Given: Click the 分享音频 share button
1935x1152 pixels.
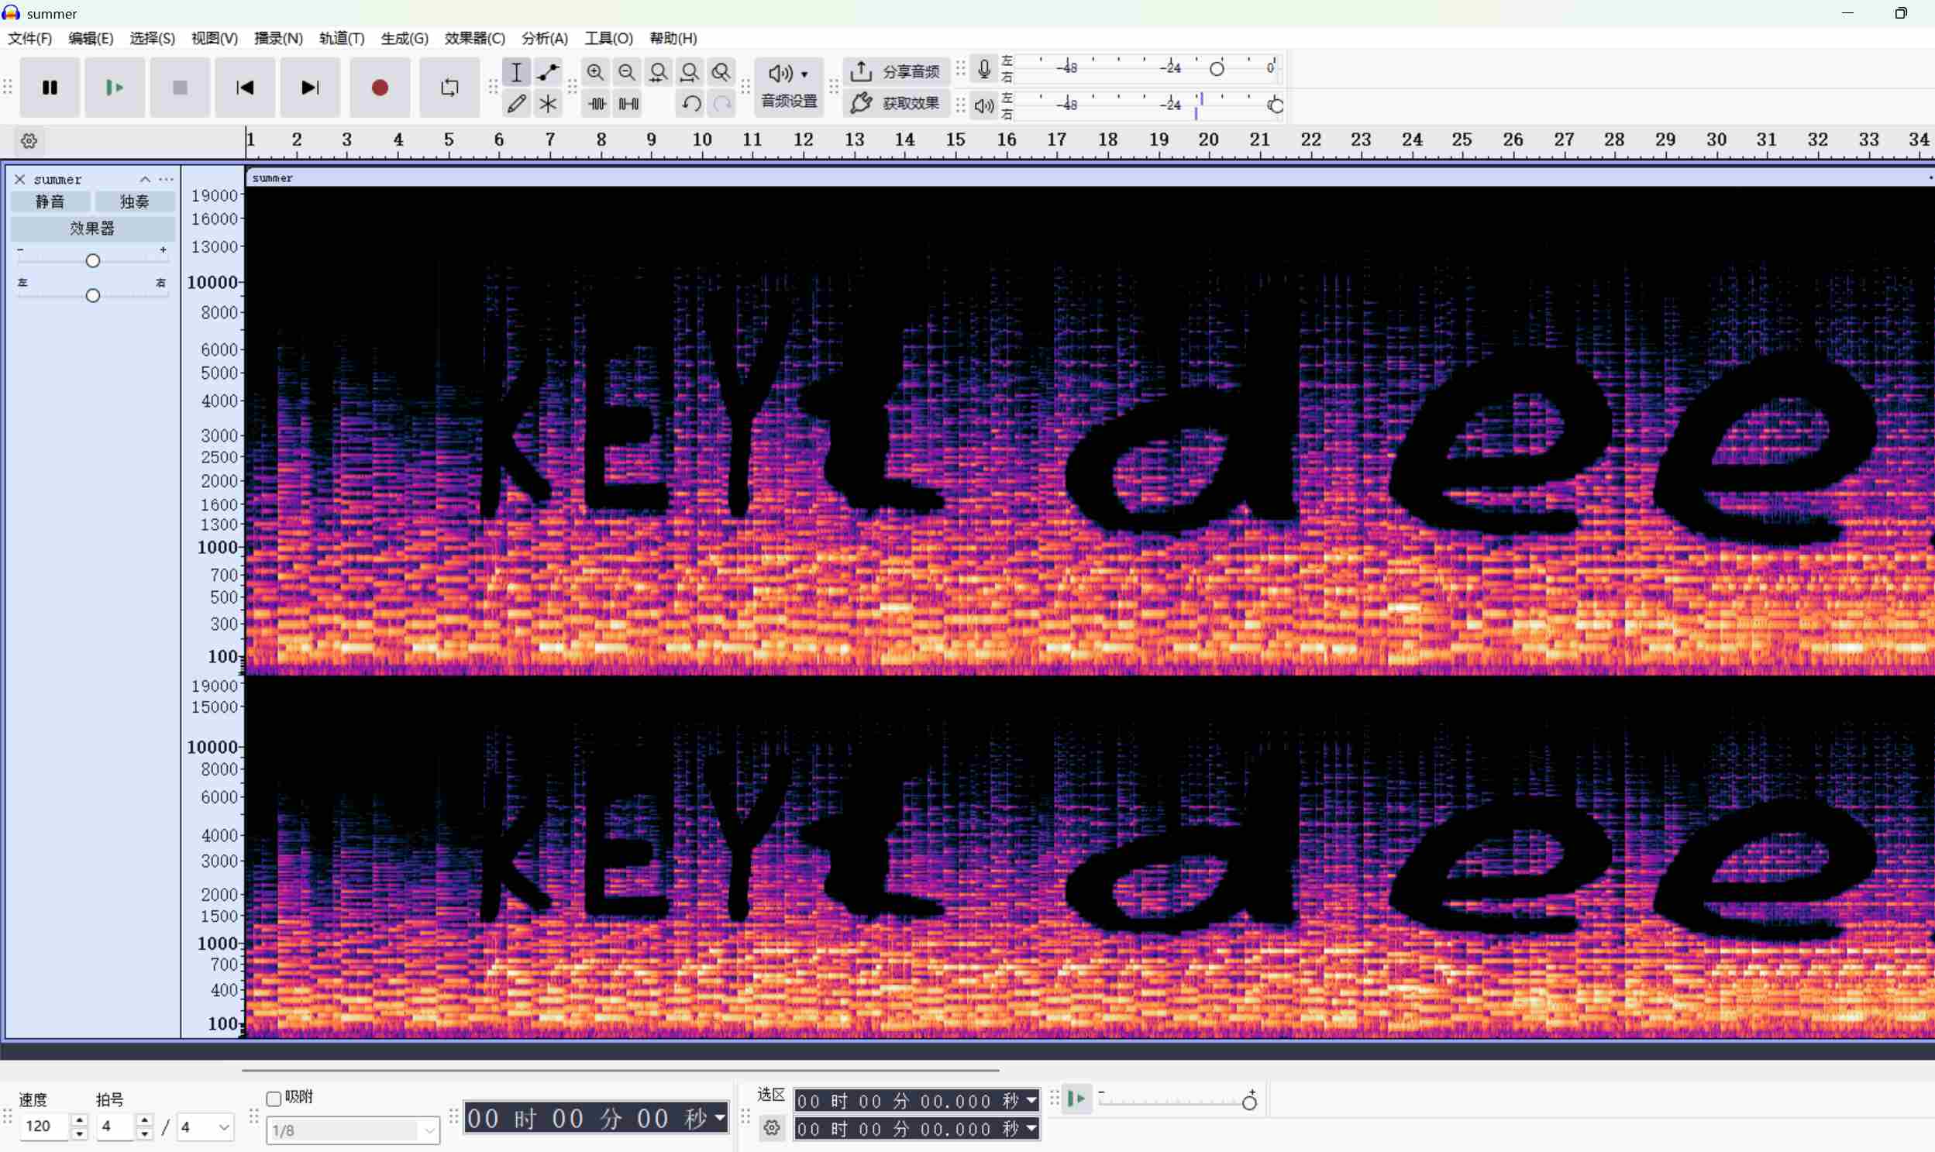Looking at the screenshot, I should click(895, 72).
